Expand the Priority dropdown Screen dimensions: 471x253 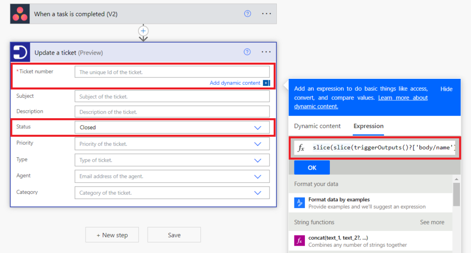(x=258, y=144)
